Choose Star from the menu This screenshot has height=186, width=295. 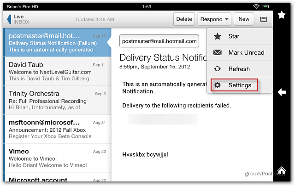240,36
